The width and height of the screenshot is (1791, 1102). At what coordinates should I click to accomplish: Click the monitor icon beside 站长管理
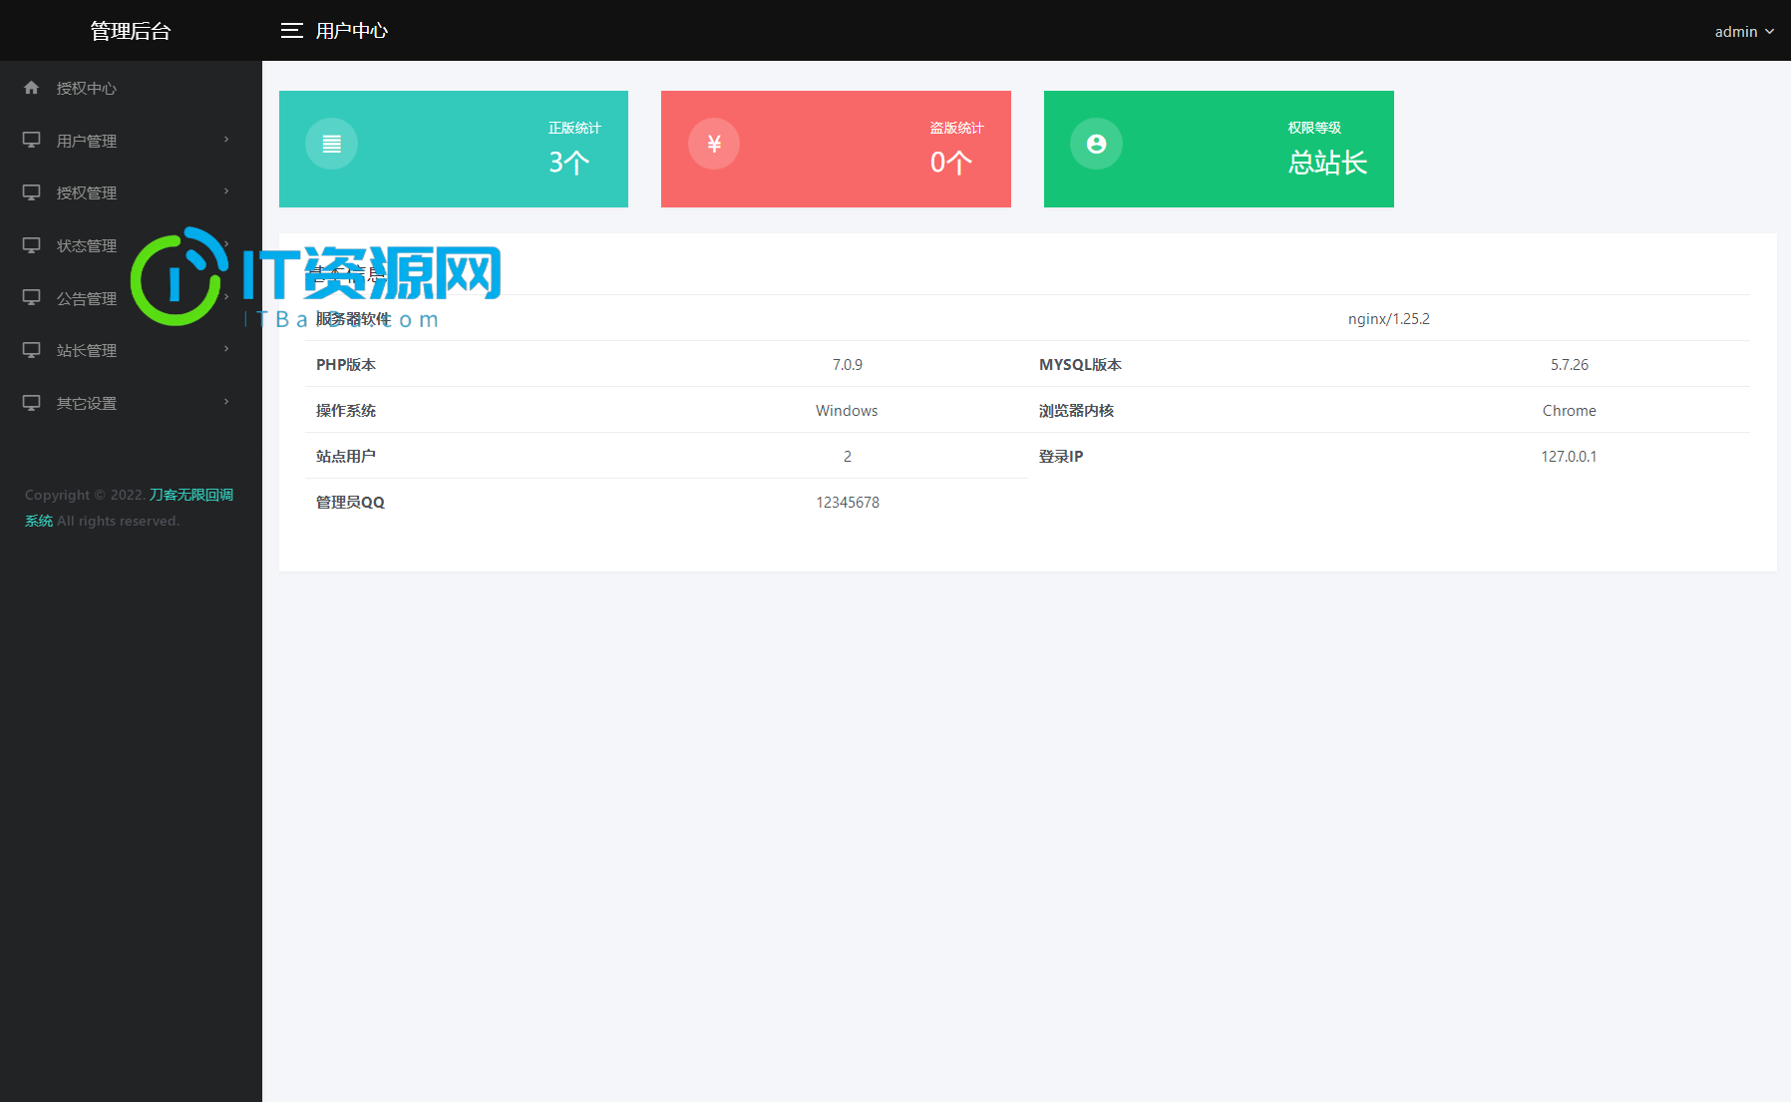[x=32, y=350]
